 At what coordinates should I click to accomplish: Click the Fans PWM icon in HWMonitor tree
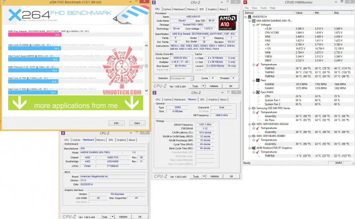(x=258, y=92)
